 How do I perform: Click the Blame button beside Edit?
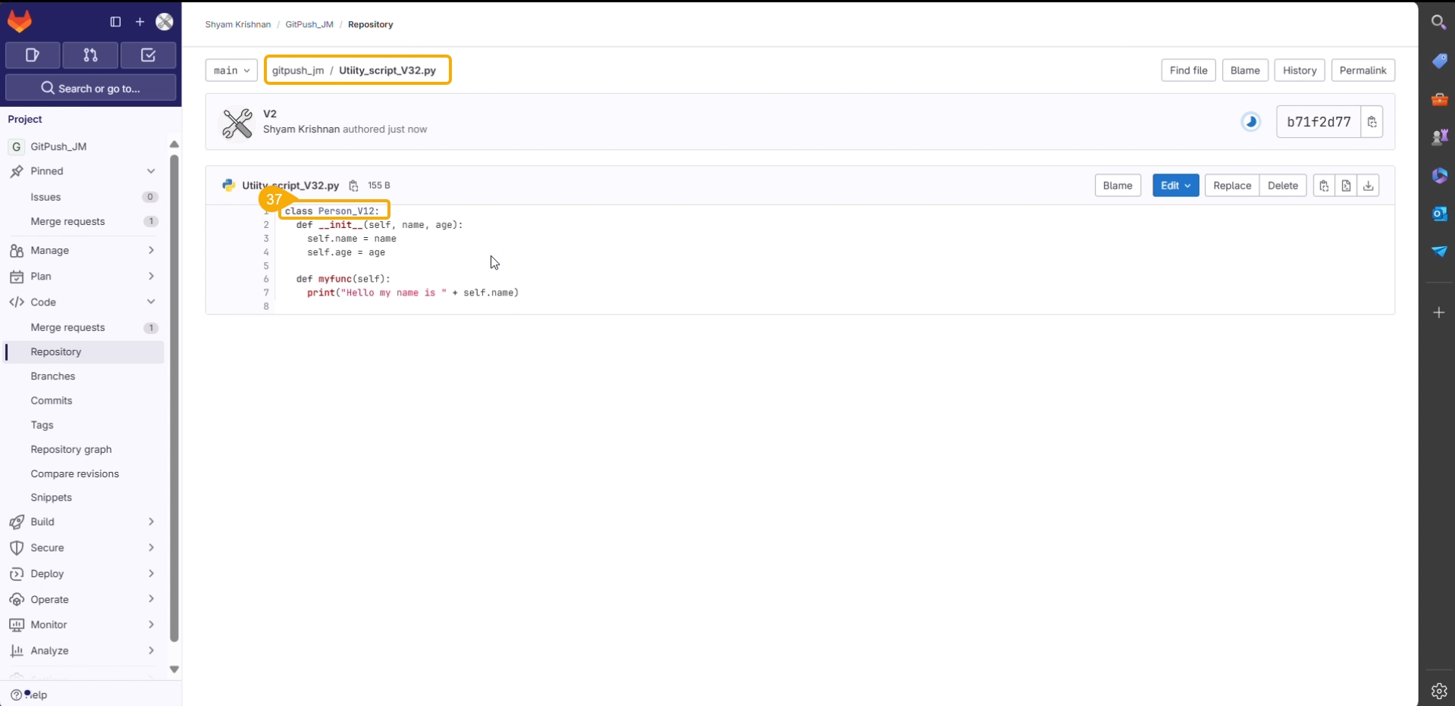tap(1118, 186)
